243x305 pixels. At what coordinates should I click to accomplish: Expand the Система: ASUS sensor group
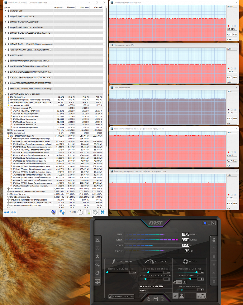(x=5, y=11)
